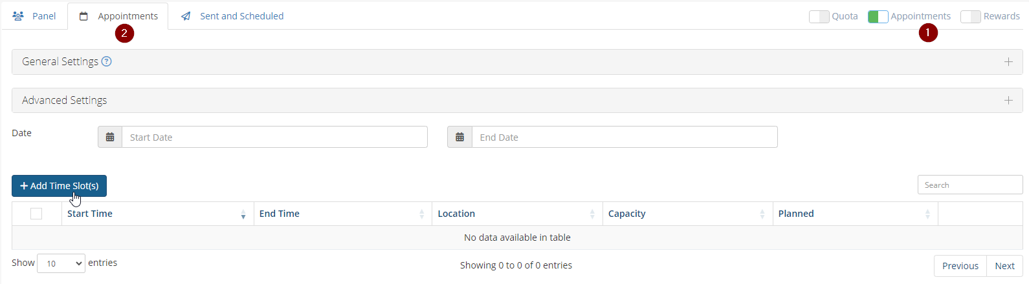
Task: Open the Show entries dropdown
Action: coord(61,263)
